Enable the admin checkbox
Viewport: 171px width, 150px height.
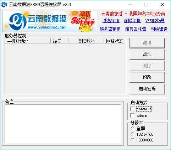132,115
